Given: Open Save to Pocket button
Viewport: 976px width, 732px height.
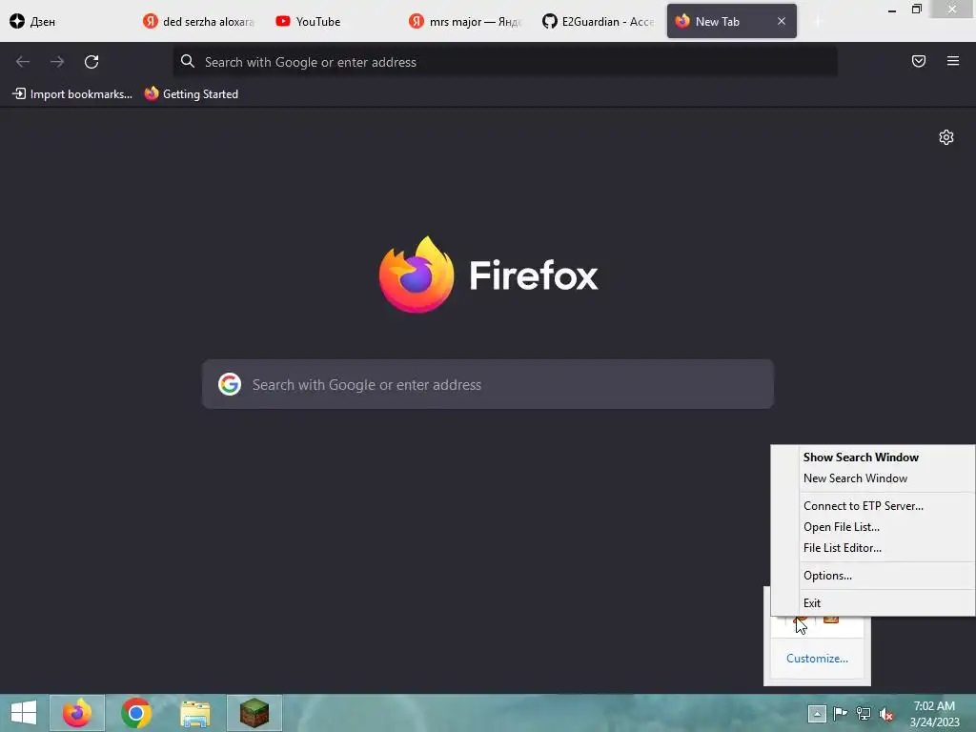Looking at the screenshot, I should [918, 61].
